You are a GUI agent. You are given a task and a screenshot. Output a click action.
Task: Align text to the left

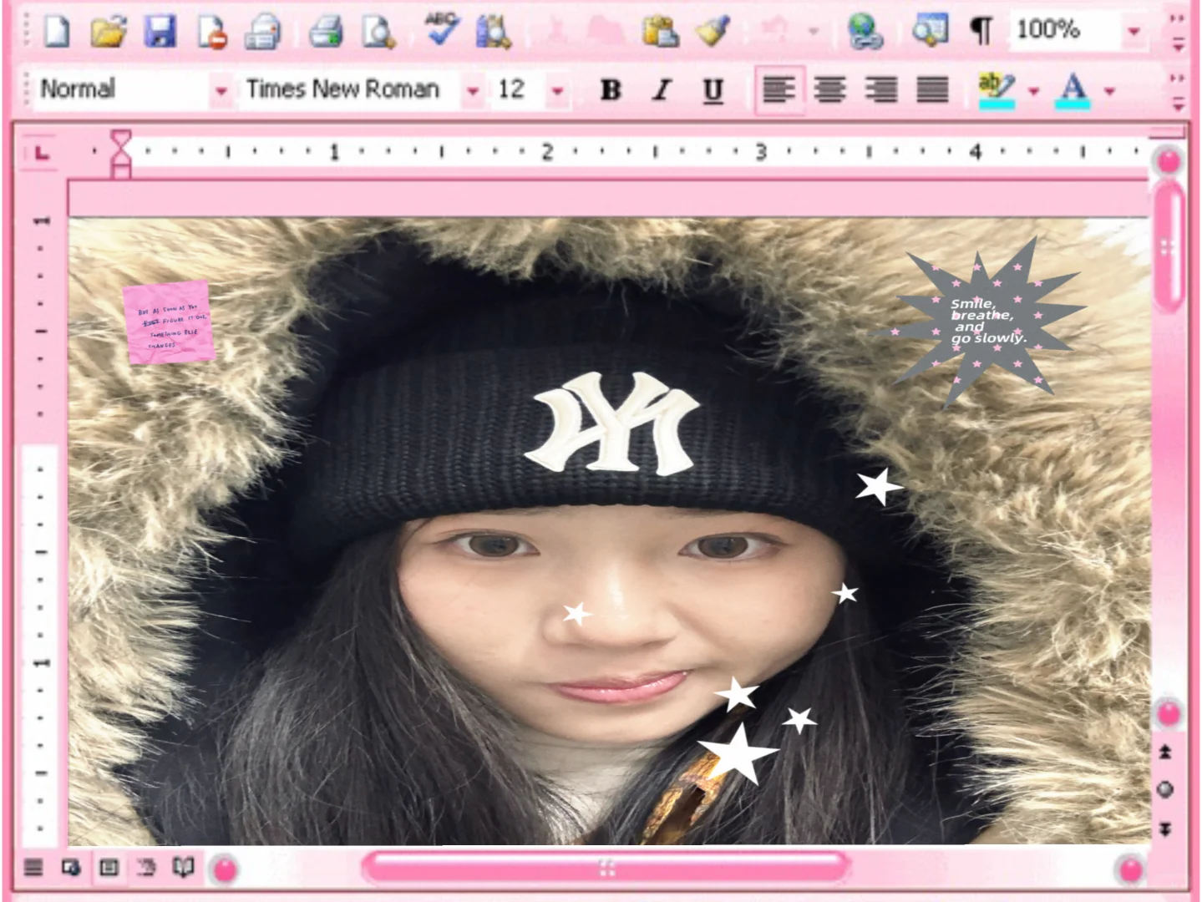779,89
